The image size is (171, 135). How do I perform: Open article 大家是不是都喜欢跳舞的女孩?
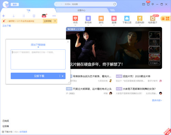point(139,89)
